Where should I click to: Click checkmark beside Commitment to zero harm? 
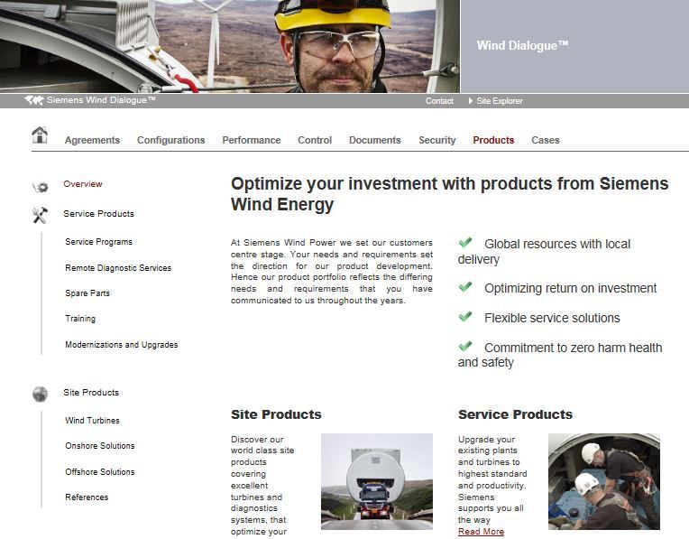465,346
